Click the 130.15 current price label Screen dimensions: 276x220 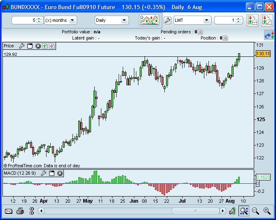[263, 54]
